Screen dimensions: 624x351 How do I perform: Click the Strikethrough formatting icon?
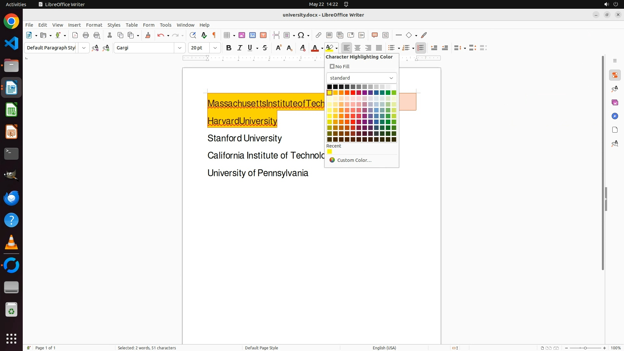pyautogui.click(x=265, y=48)
